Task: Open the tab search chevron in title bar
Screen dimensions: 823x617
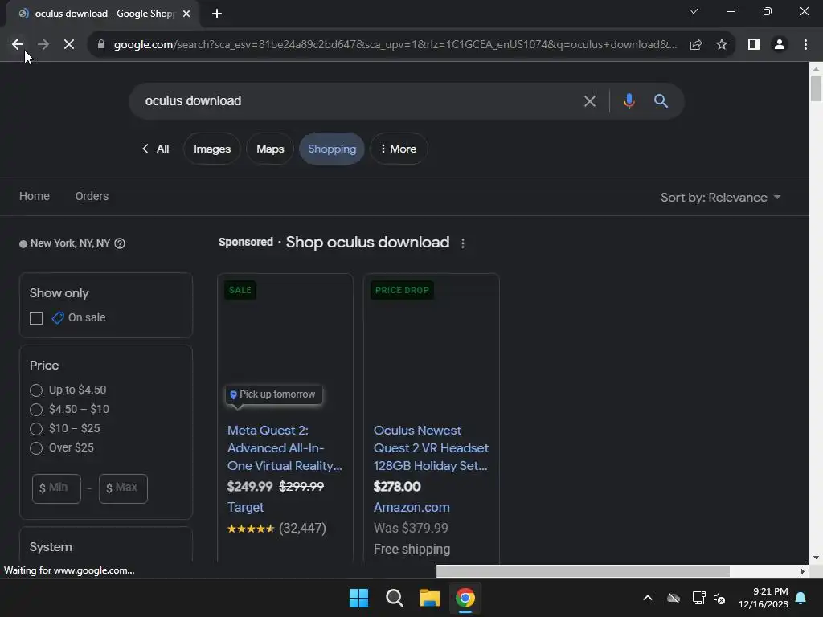Action: tap(694, 11)
